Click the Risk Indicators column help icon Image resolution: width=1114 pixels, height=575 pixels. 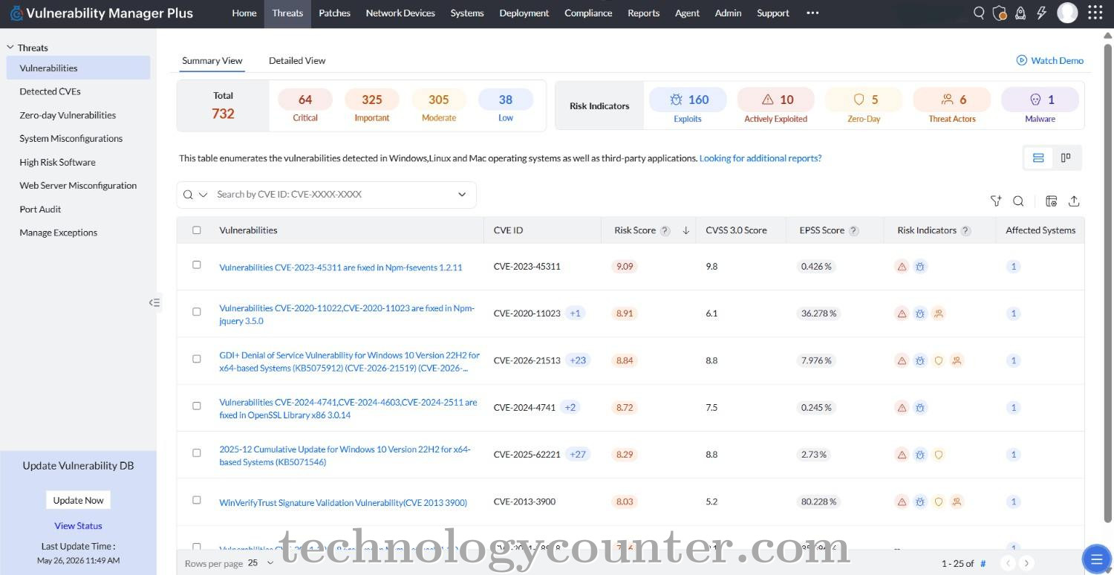965,230
